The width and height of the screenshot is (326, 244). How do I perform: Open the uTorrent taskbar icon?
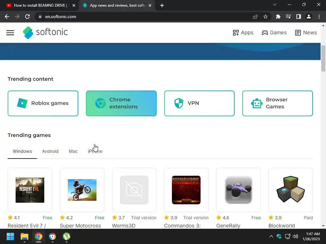tap(67, 236)
